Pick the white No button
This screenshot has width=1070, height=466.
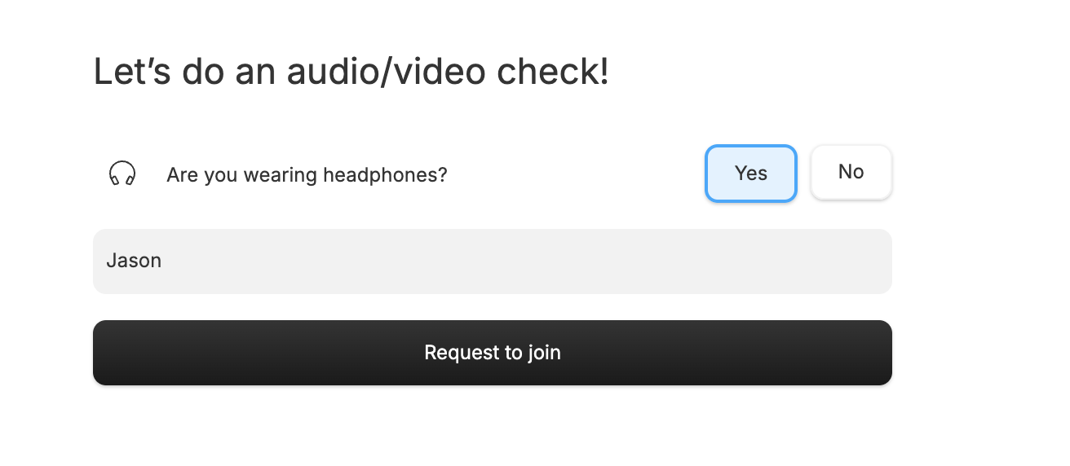pyautogui.click(x=851, y=172)
